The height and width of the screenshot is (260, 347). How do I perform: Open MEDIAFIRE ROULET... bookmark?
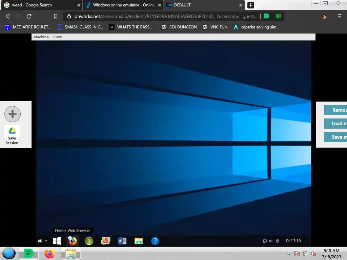click(28, 27)
